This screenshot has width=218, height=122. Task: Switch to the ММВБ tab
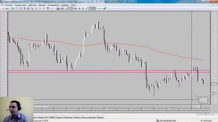[x=52, y=117]
